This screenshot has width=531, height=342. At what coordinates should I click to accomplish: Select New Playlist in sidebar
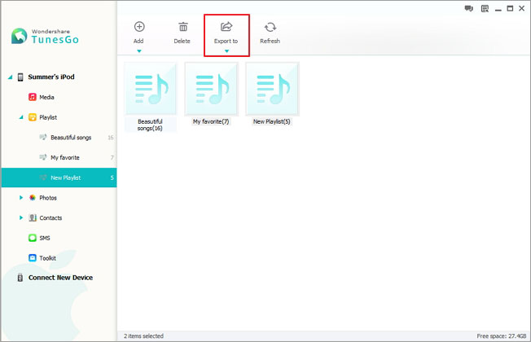pos(59,178)
